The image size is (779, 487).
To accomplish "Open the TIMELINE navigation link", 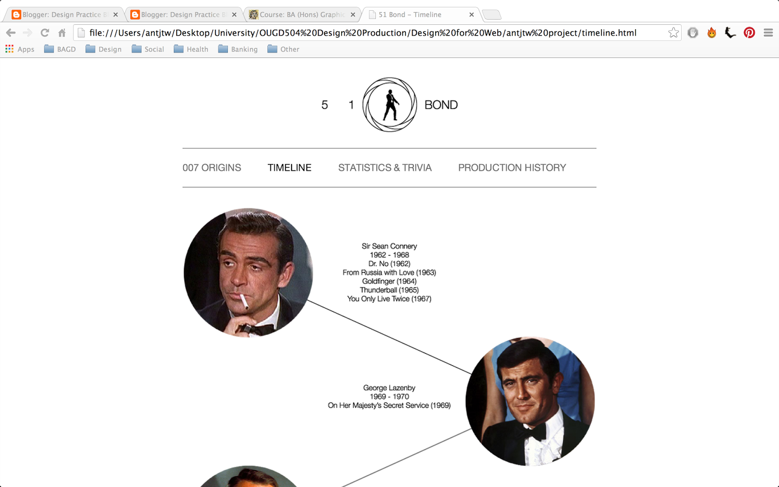I will pyautogui.click(x=289, y=168).
